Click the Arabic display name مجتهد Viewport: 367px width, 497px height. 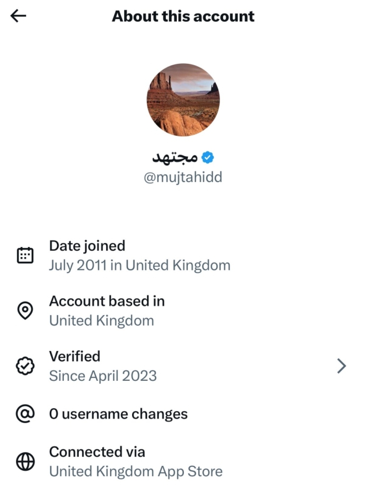(x=175, y=157)
